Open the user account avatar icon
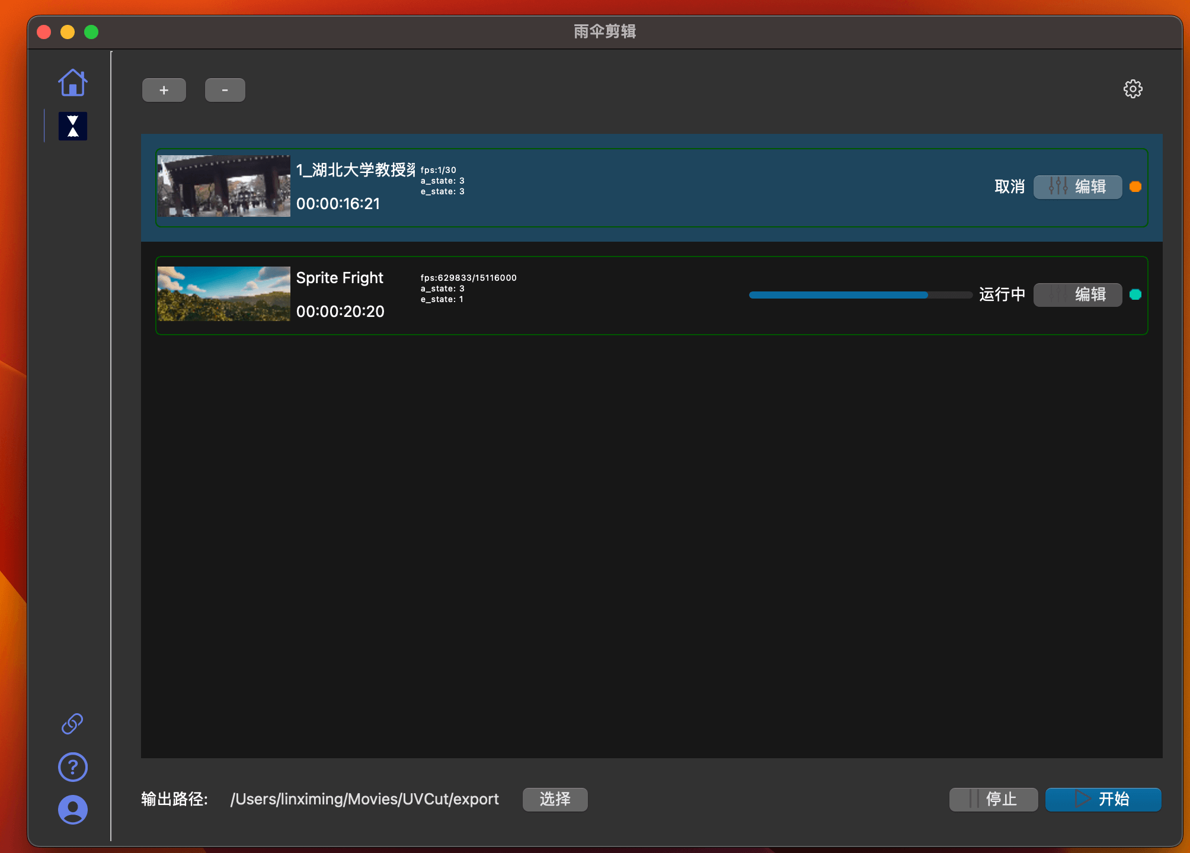The image size is (1190, 853). [x=73, y=810]
